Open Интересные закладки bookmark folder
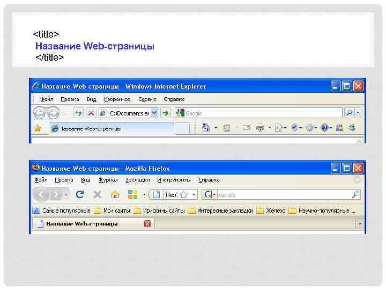The height and width of the screenshot is (290, 386). pos(220,211)
